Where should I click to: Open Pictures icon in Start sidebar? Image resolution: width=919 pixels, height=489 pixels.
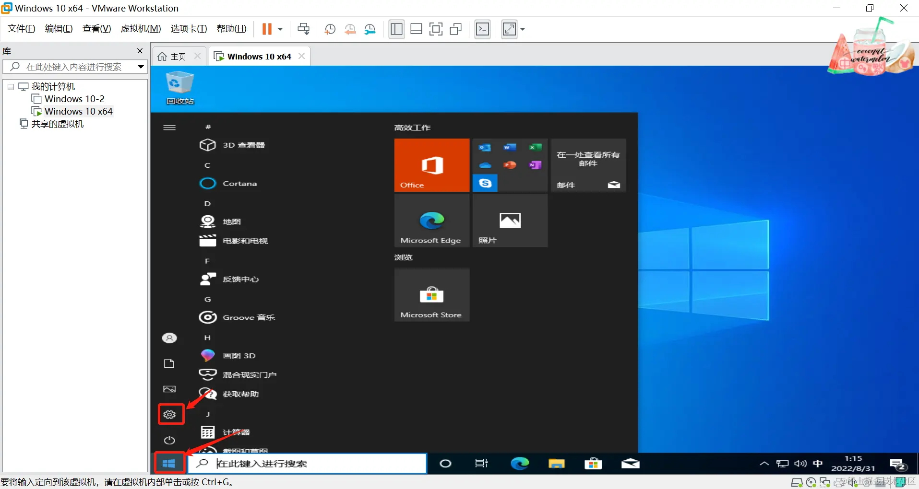[169, 389]
